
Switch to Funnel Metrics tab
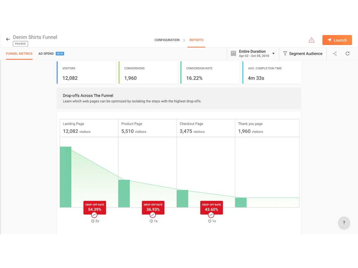[x=19, y=54]
